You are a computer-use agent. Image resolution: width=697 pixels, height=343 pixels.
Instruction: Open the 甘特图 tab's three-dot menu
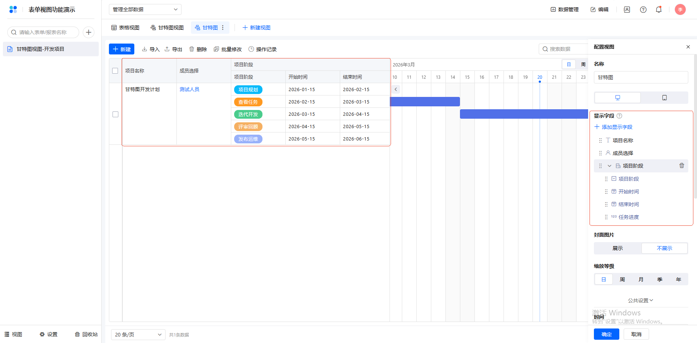pyautogui.click(x=223, y=28)
